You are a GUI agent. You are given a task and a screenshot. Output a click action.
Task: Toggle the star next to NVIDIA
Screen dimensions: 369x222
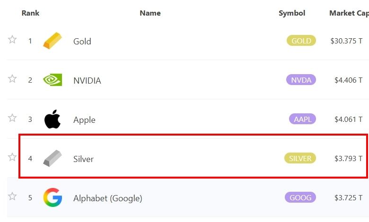click(12, 78)
